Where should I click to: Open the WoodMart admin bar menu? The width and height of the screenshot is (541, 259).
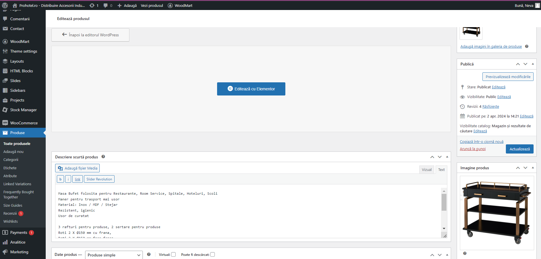(180, 5)
